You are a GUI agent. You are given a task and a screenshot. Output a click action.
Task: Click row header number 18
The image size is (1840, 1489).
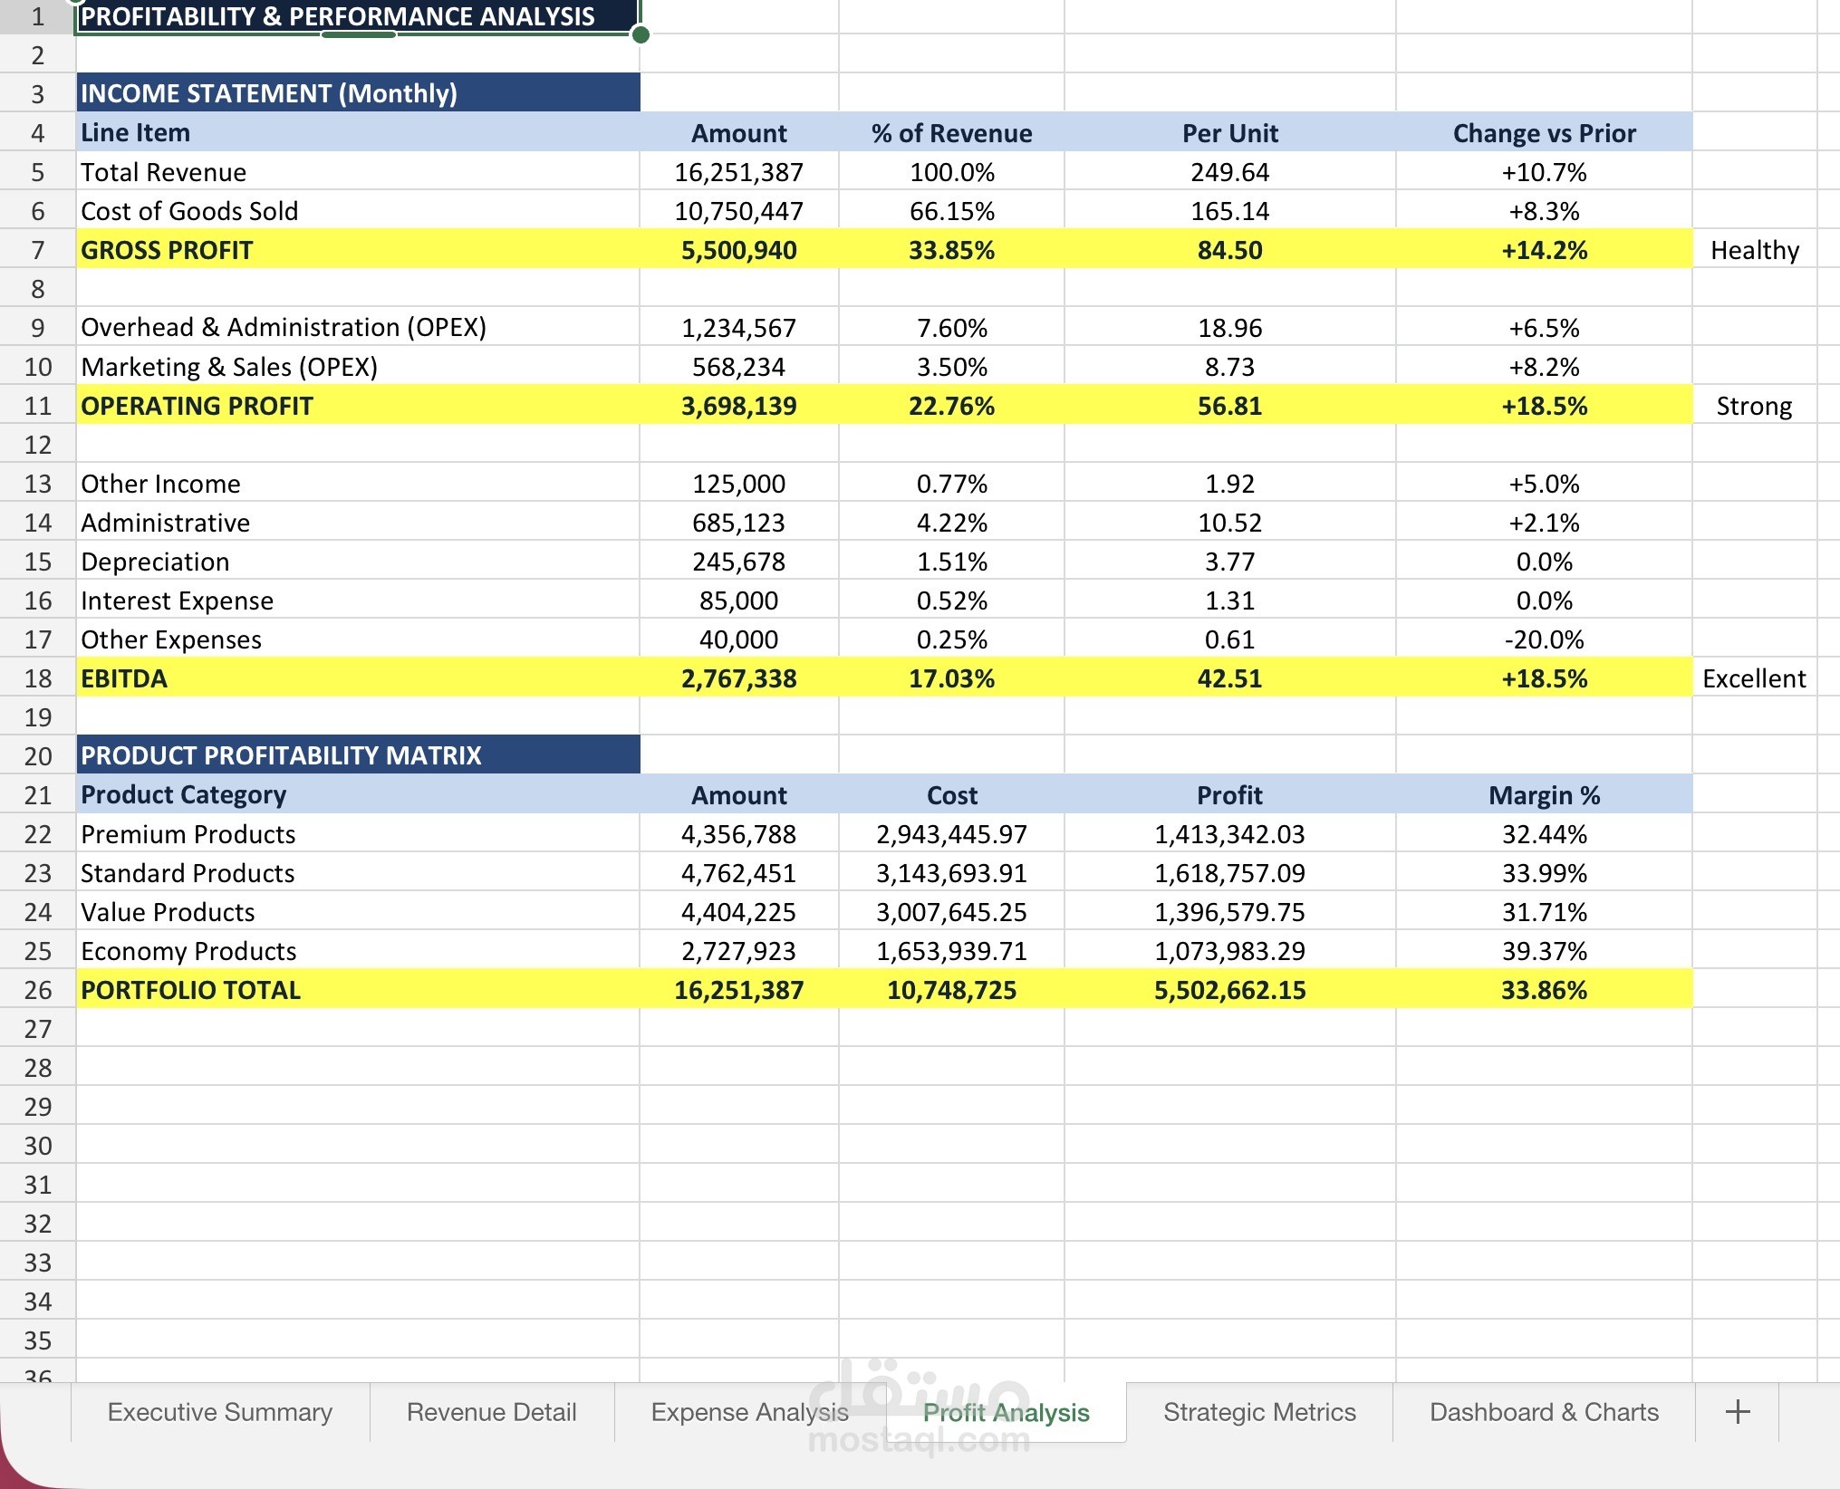click(37, 678)
